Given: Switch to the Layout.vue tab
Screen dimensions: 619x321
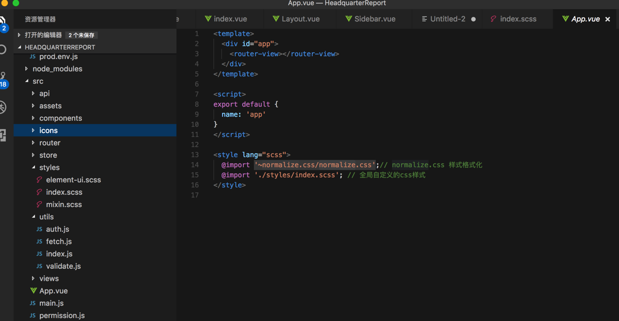Looking at the screenshot, I should pos(301,19).
